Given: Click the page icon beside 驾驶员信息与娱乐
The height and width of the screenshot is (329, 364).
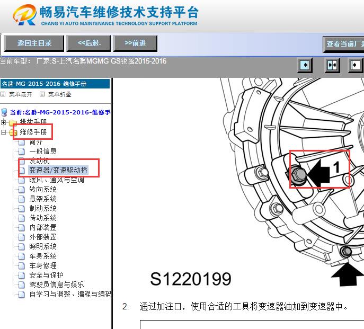Looking at the screenshot, I should [21, 284].
